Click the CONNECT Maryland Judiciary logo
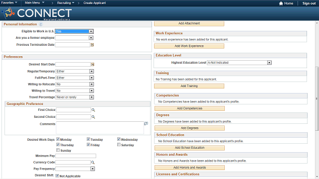 [36, 13]
